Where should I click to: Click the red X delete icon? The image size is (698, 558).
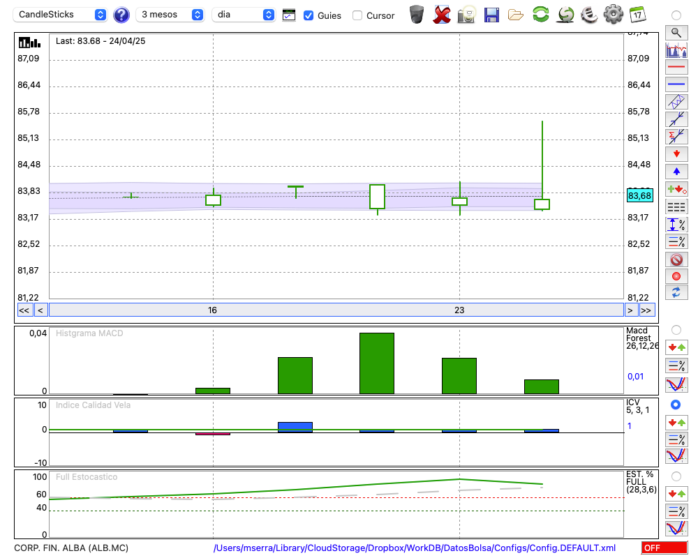[442, 15]
